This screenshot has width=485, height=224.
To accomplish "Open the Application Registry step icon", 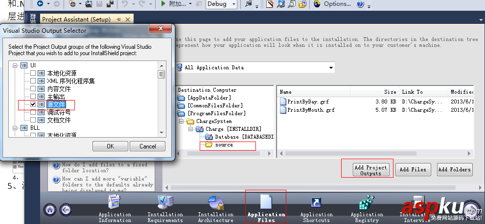I will tap(367, 203).
